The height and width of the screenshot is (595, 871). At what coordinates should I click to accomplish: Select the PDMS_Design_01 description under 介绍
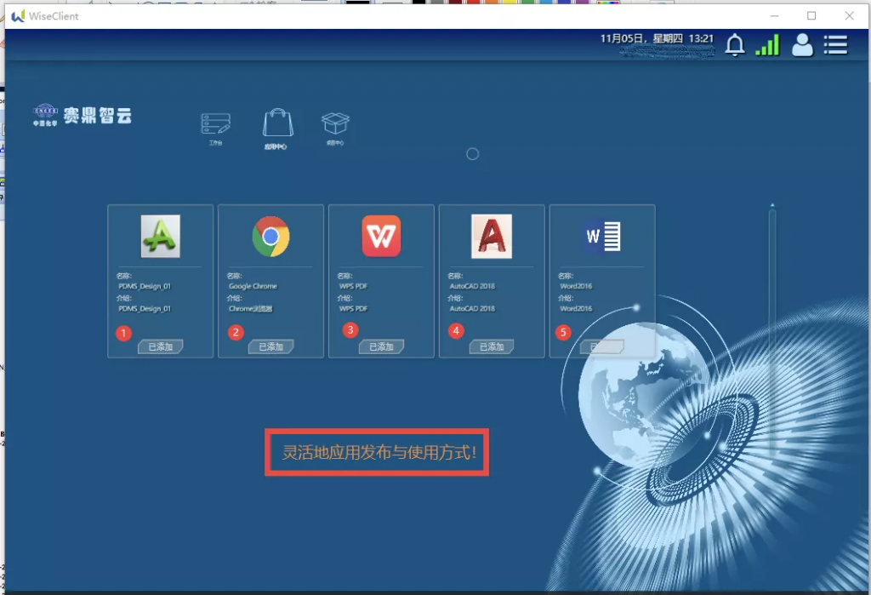[x=145, y=309]
